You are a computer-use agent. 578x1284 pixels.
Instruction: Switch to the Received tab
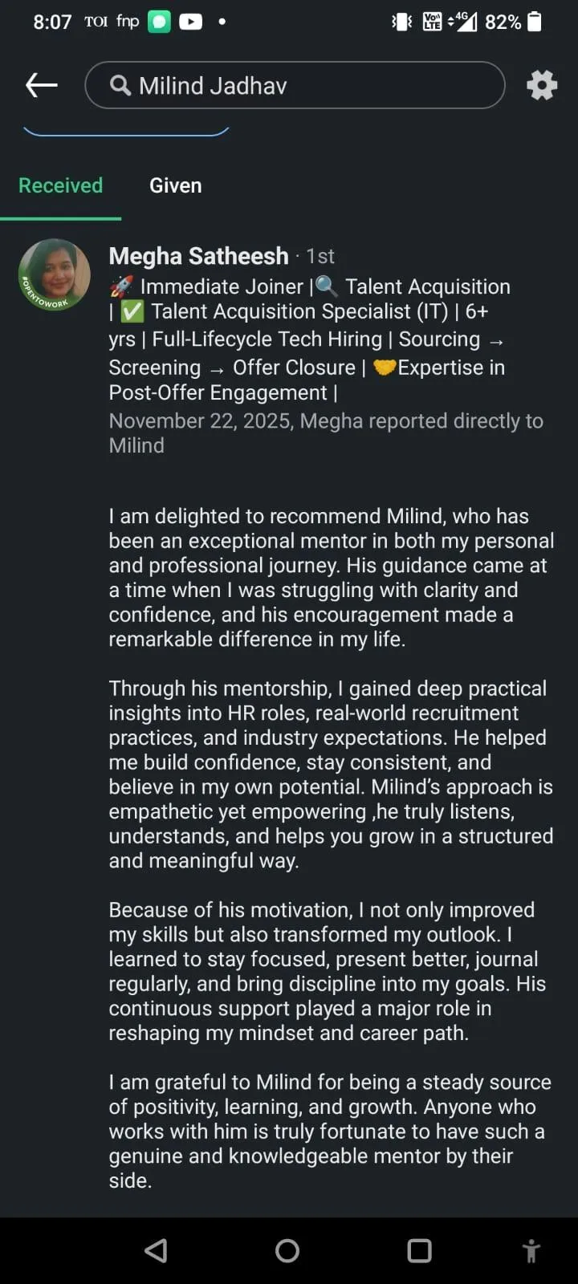(61, 186)
